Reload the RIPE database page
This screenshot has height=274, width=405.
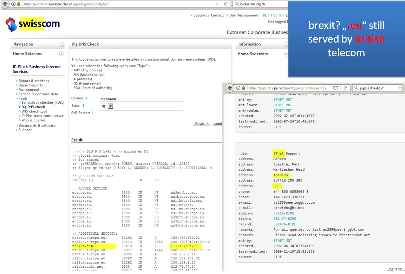[345, 88]
